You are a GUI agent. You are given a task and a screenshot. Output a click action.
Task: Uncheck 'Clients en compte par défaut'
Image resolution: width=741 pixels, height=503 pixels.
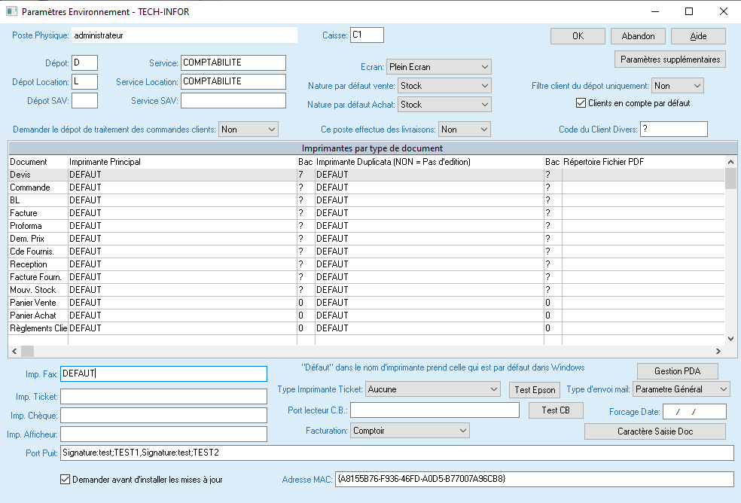(x=581, y=103)
